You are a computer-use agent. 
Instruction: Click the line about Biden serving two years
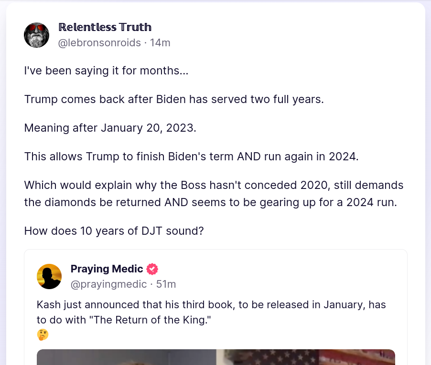(174, 100)
